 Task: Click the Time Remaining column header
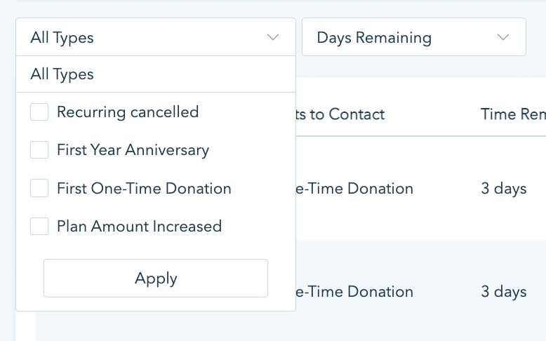[512, 114]
